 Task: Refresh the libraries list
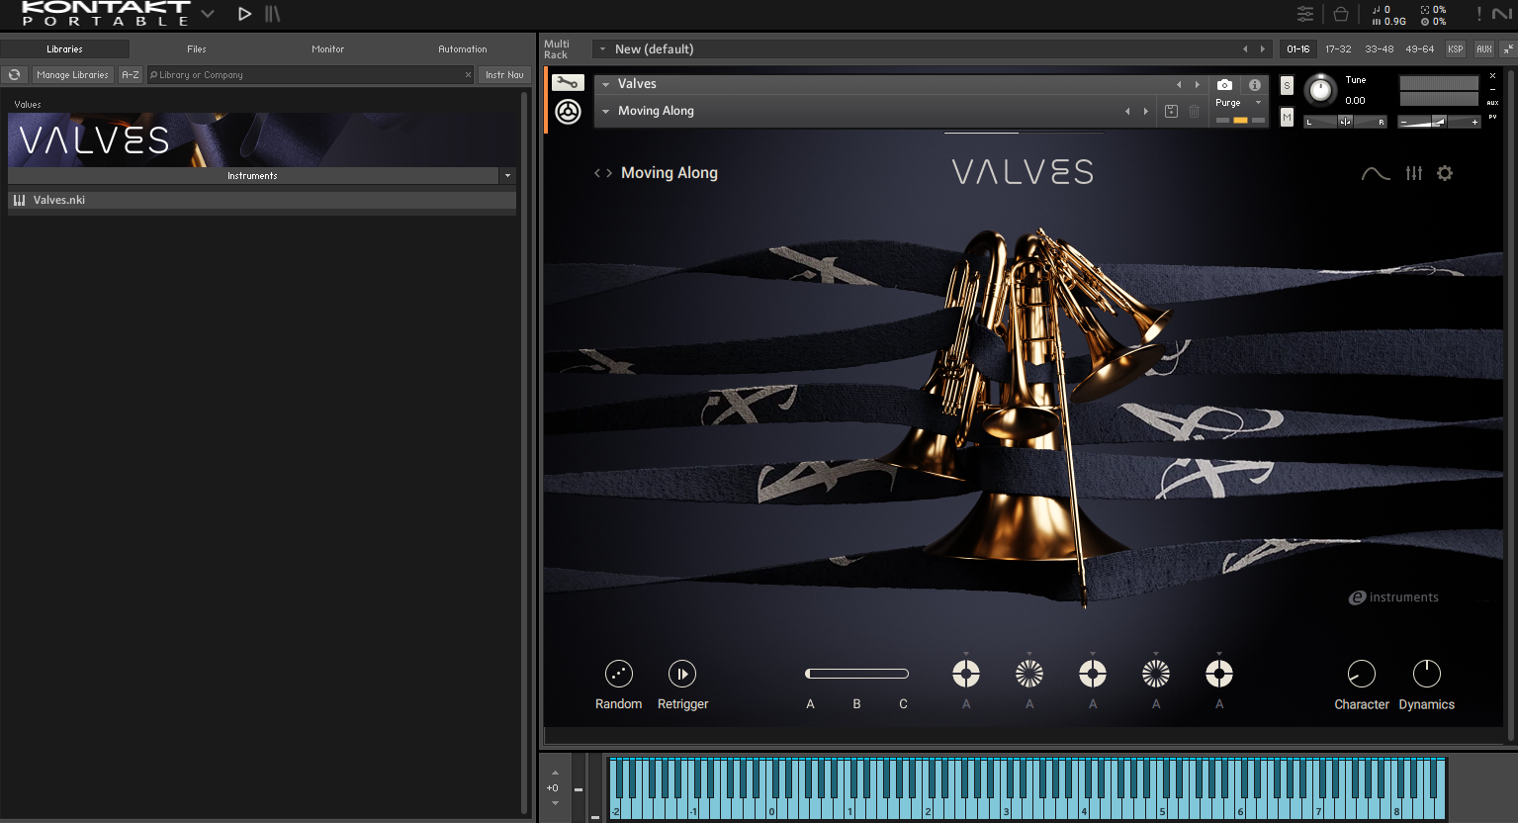pyautogui.click(x=15, y=75)
